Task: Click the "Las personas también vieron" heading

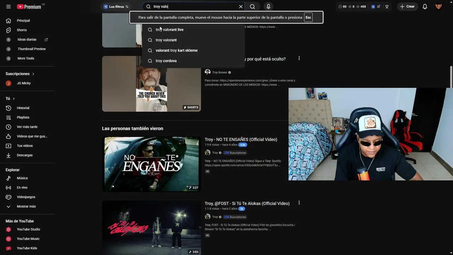Action: (x=133, y=129)
